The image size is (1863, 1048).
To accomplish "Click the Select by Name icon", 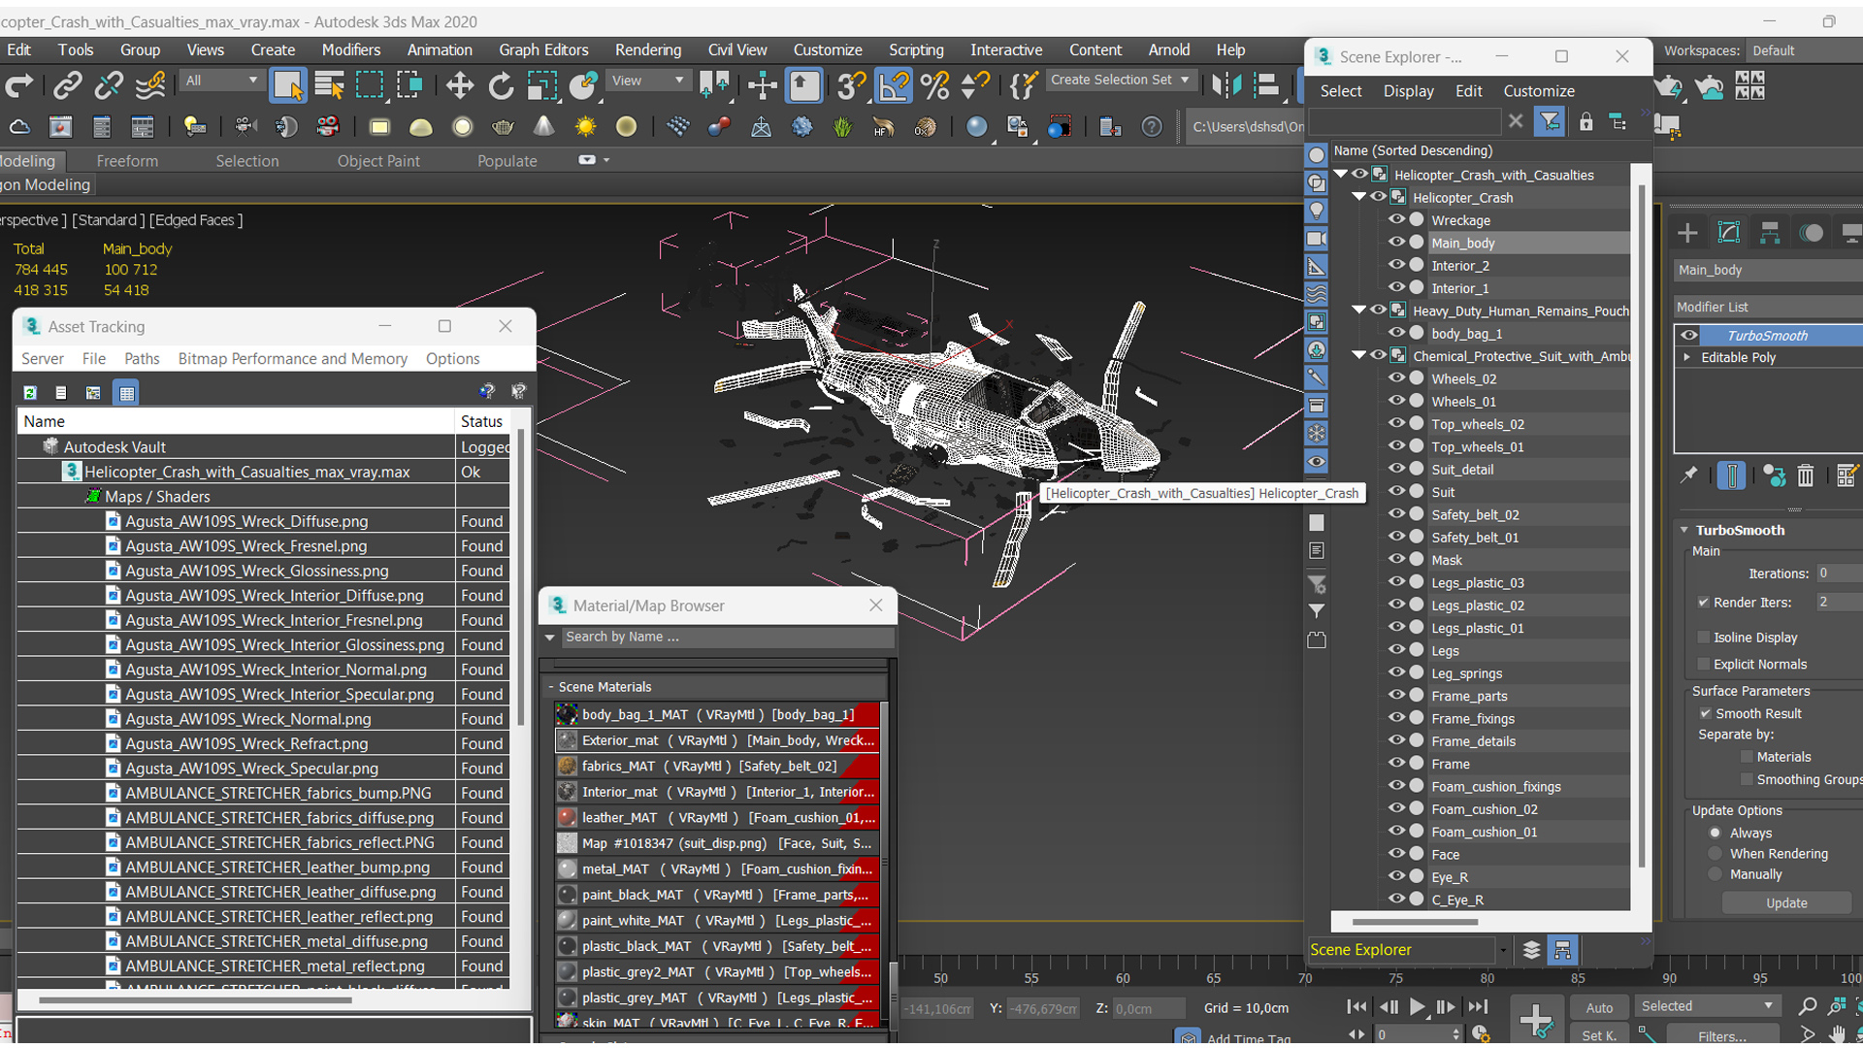I will 330,86.
